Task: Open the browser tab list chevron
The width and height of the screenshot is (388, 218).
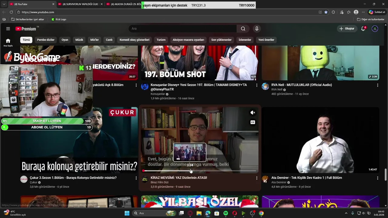Action: 4,4
